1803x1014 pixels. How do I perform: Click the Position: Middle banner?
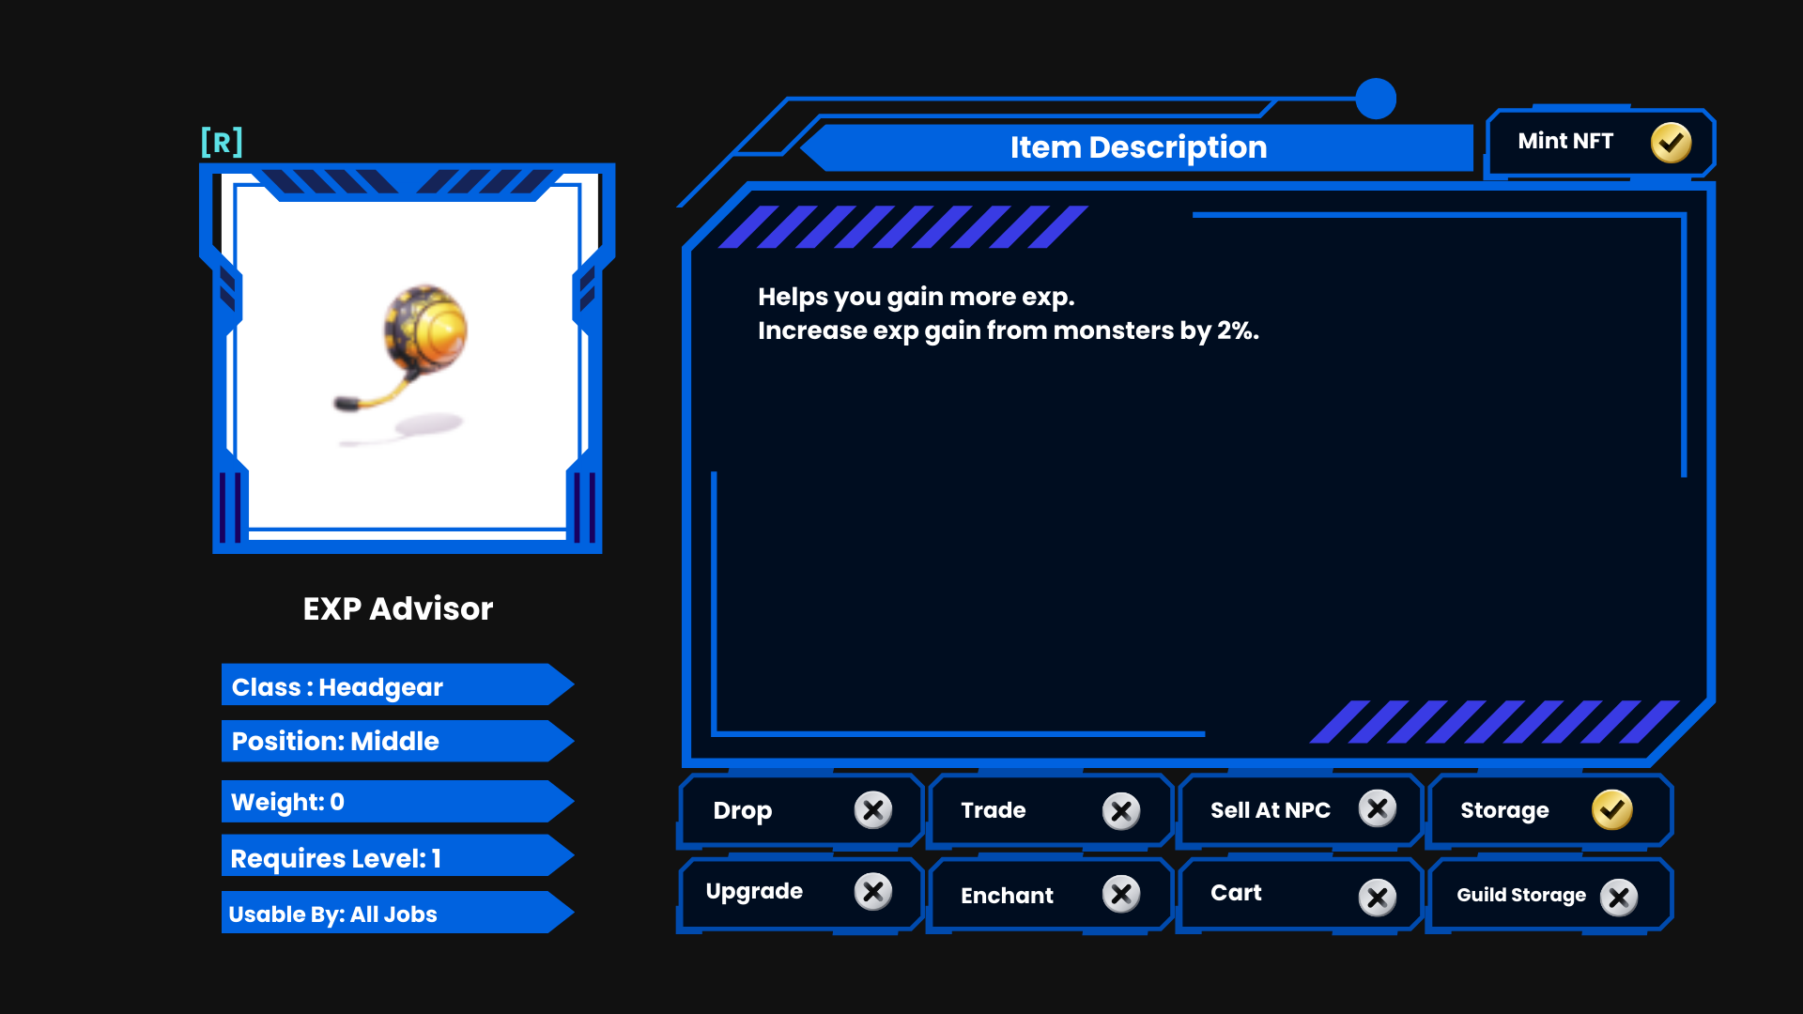(x=398, y=741)
